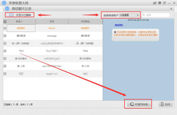Click 微信团队 sender name in chat

pos(119,25)
